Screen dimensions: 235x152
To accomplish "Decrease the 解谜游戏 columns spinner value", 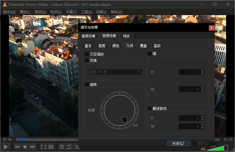I will click(202, 128).
